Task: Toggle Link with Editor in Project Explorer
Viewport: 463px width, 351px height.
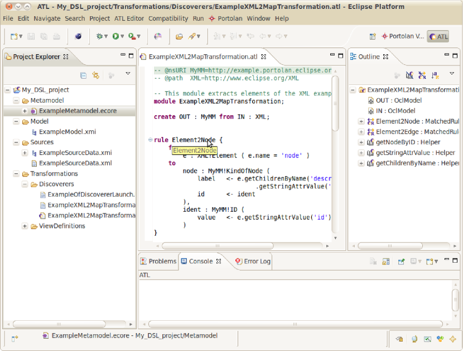Action: click(x=96, y=75)
